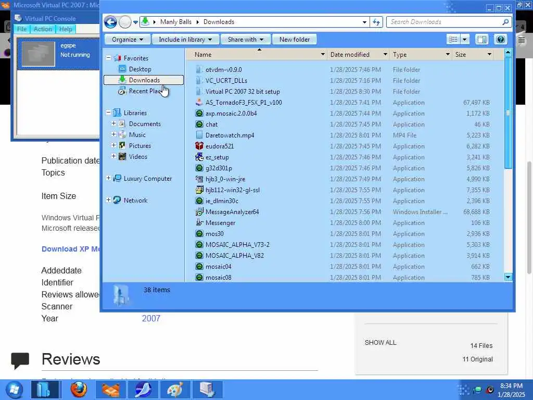
Task: Select the otvdm-v0.9.0 folder icon
Action: point(199,69)
